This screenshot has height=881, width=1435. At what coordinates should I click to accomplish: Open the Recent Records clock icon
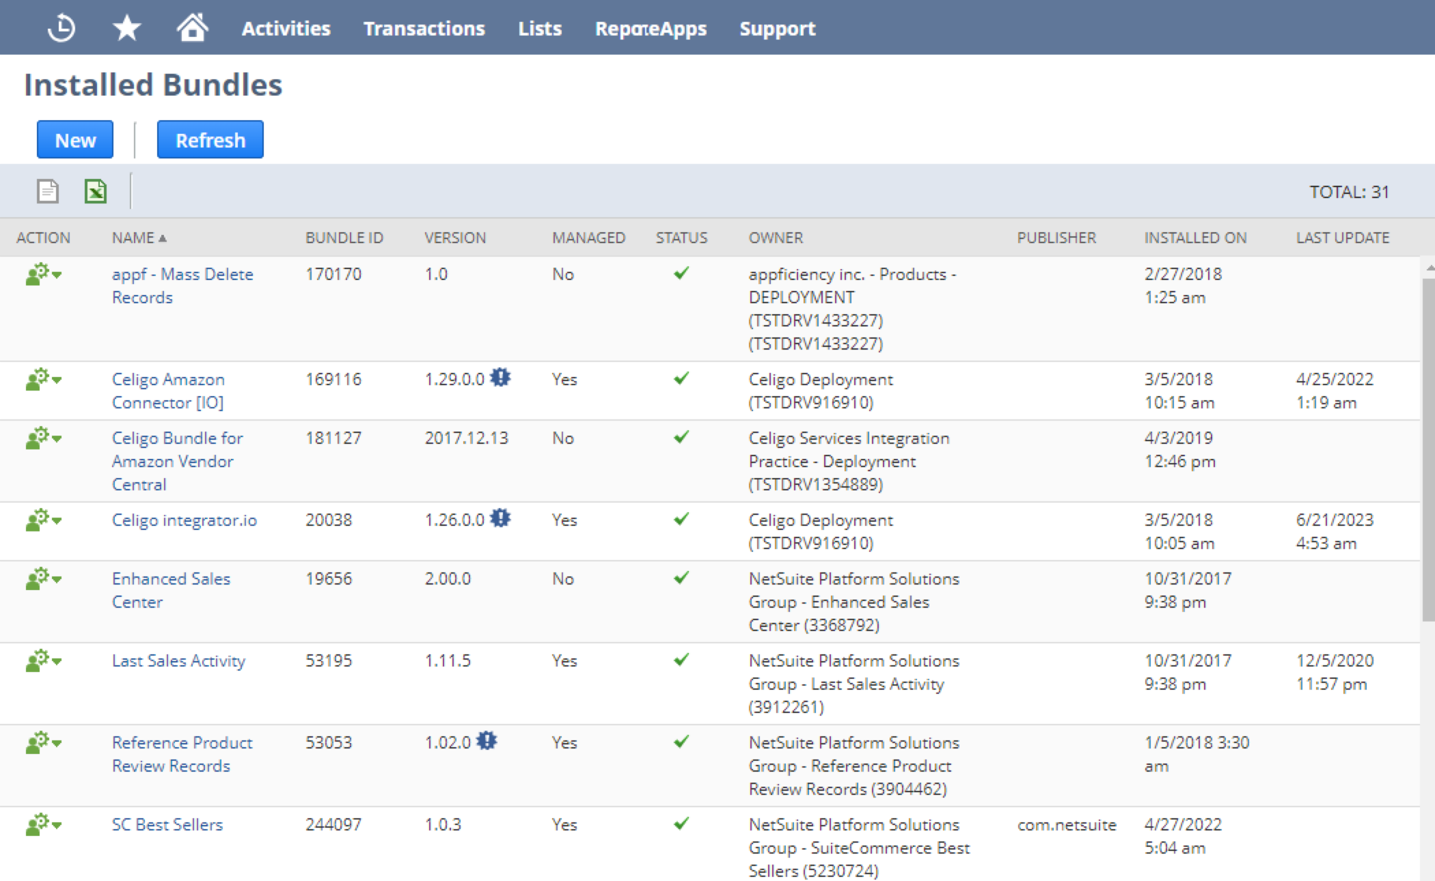click(x=61, y=29)
